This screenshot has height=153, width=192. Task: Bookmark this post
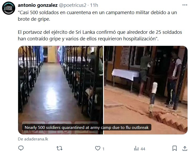click(x=174, y=148)
